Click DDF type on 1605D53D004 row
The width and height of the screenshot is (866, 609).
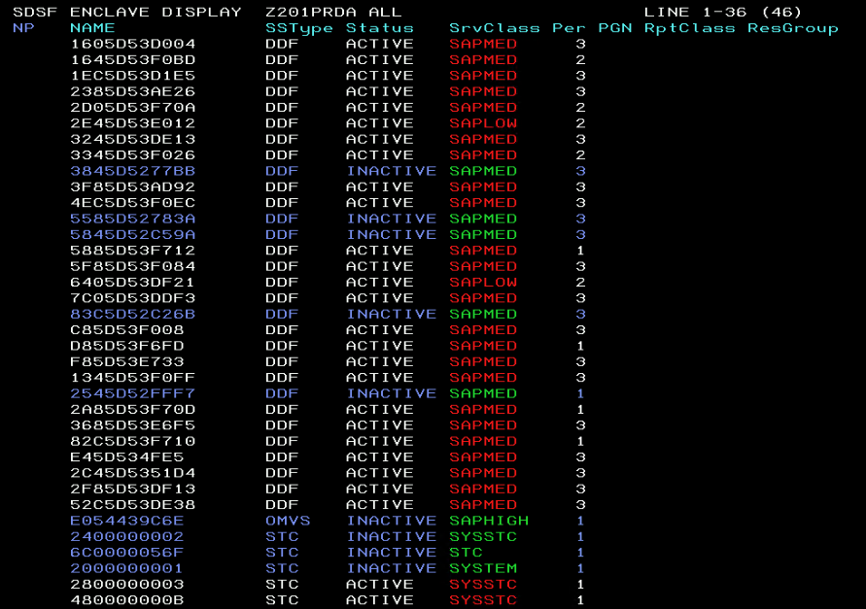coord(282,44)
